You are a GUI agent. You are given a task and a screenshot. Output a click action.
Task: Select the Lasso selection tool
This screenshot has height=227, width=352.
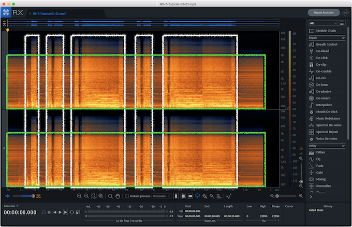click(x=197, y=196)
